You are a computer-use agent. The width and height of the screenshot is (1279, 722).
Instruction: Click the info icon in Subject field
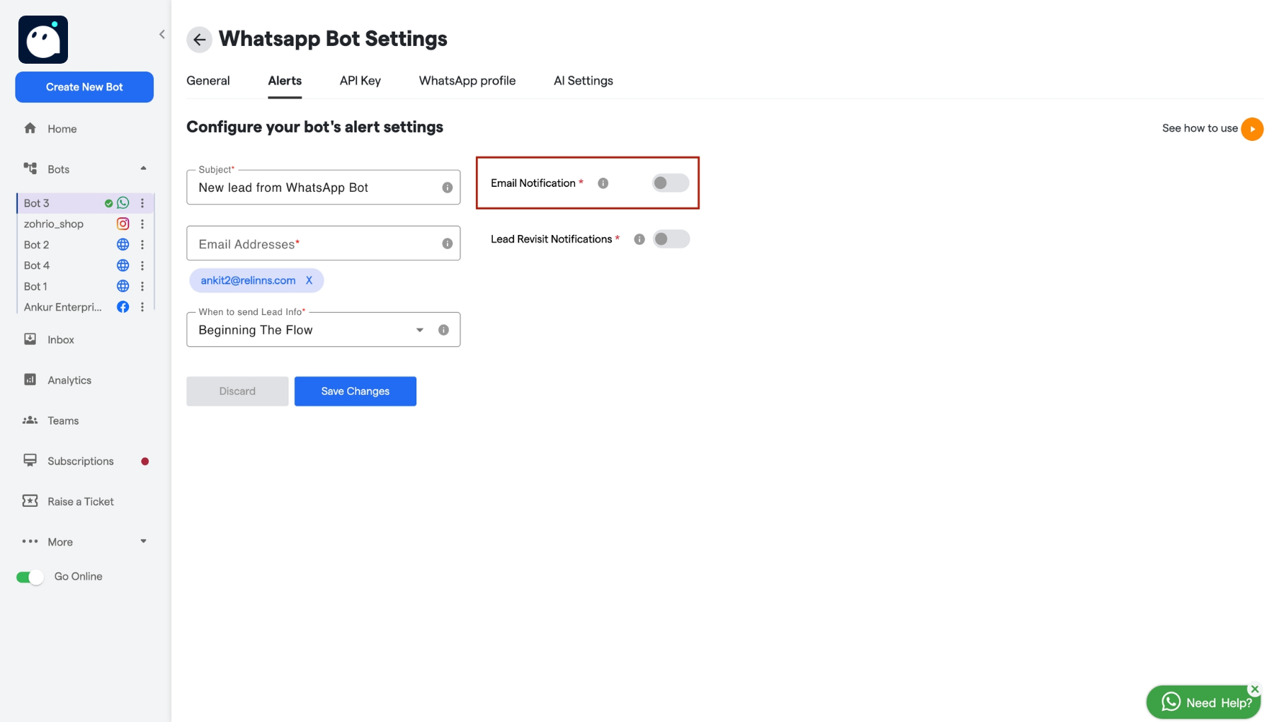[448, 188]
